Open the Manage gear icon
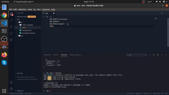Viewport: 169px width, 95px height. [x=11, y=89]
